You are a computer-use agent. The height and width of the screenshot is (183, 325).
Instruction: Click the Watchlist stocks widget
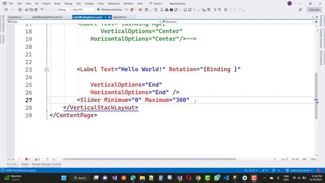pyautogui.click(x=14, y=178)
